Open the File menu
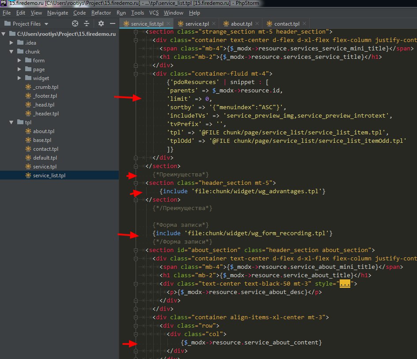The width and height of the screenshot is (417, 359). pyautogui.click(x=7, y=13)
